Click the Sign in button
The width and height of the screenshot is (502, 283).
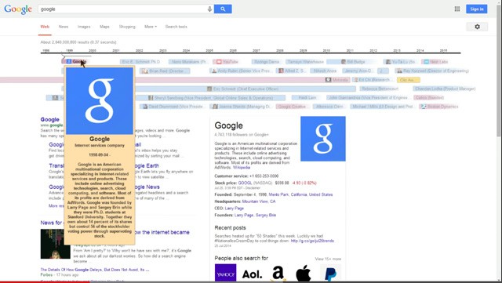tap(477, 9)
